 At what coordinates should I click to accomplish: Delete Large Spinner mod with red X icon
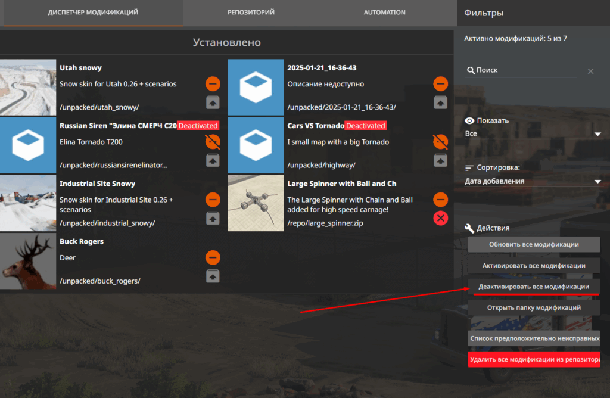[x=440, y=218]
